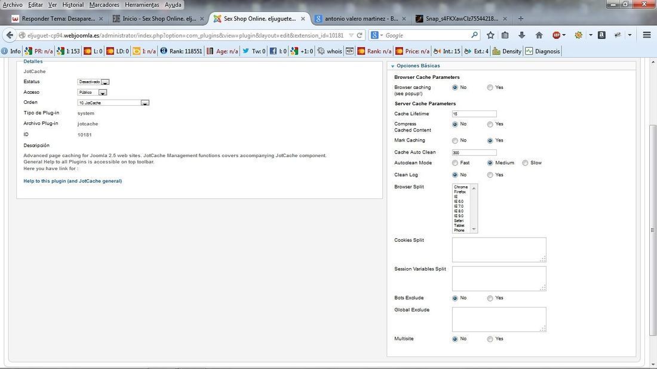Click the Session Variables Split text area
The height and width of the screenshot is (369, 657).
tap(499, 278)
